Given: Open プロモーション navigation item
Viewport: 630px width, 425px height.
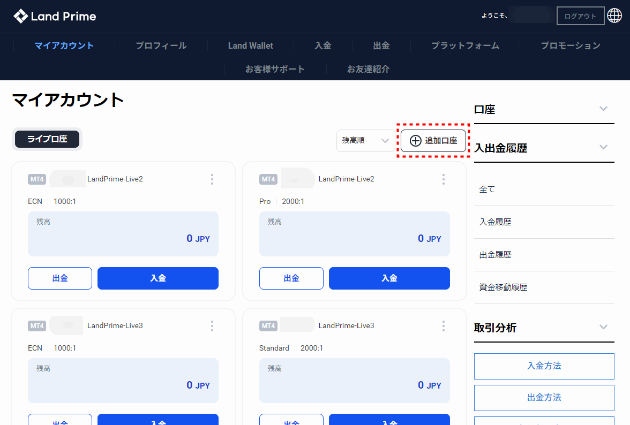Looking at the screenshot, I should tap(571, 45).
